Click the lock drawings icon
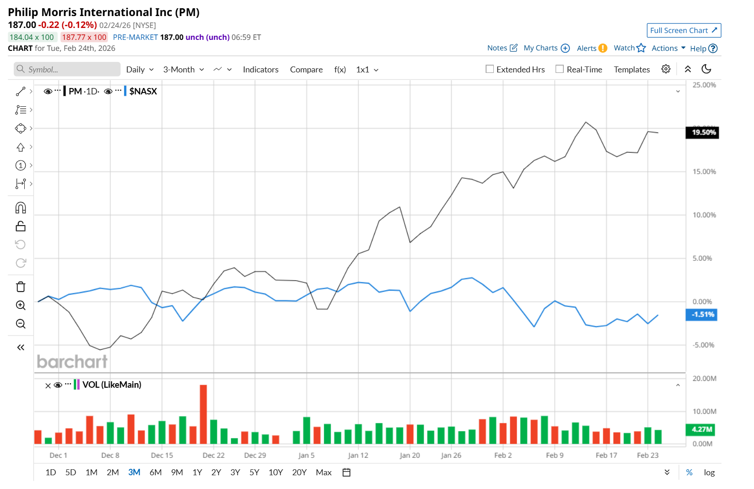Screen dimensions: 754x489 (21, 226)
